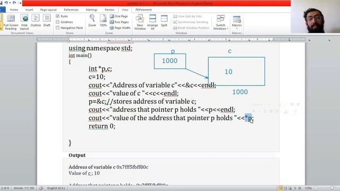Open the PDFelement tab
This screenshot has height=191, width=340.
point(143,10)
